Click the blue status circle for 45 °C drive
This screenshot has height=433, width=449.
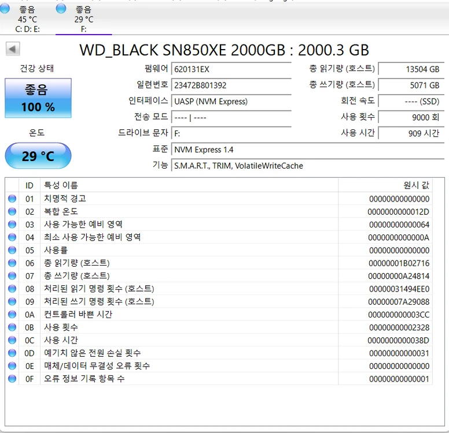click(x=4, y=9)
